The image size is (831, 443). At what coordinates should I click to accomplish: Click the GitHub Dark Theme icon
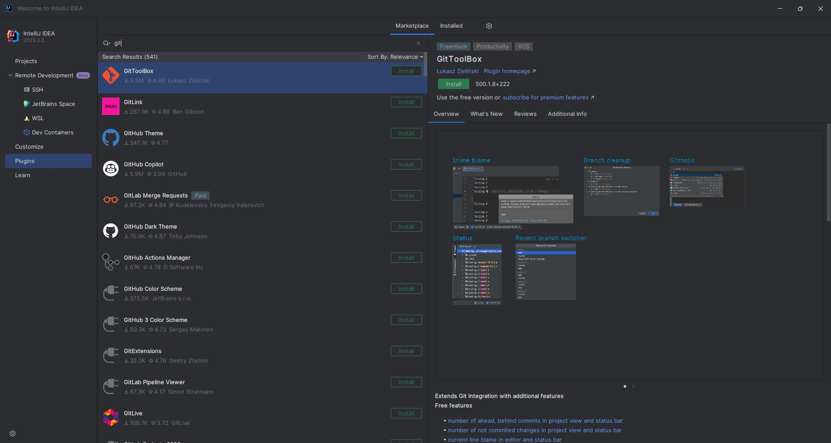click(x=111, y=231)
